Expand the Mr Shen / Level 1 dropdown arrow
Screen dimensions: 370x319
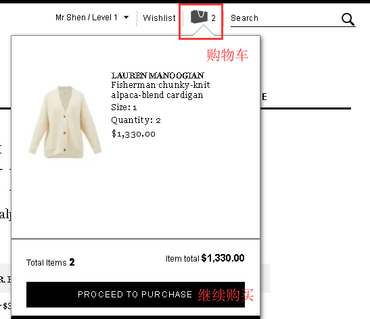click(126, 17)
